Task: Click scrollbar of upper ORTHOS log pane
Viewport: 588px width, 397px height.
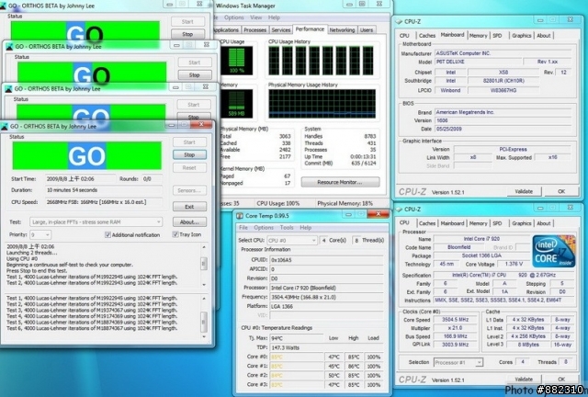Action: (204, 266)
